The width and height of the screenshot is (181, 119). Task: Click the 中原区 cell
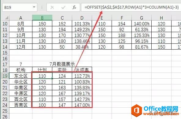[21, 93]
